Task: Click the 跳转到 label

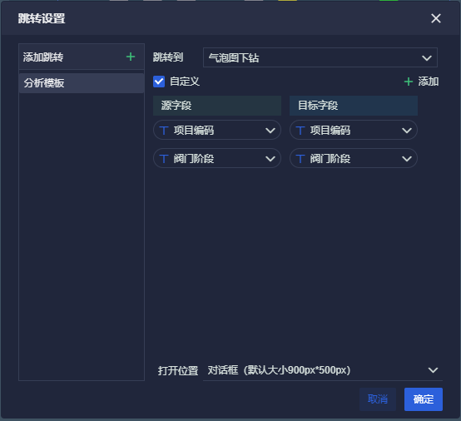Action: [168, 57]
